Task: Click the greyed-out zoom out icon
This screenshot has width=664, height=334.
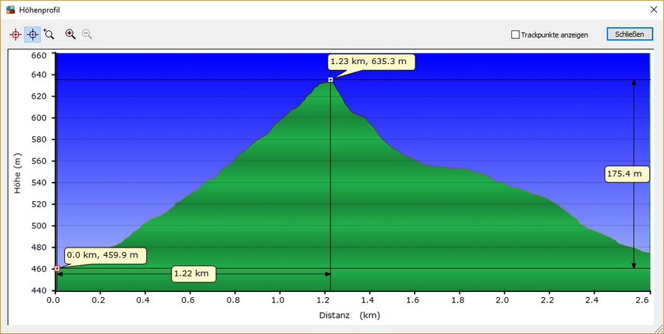Action: tap(87, 34)
